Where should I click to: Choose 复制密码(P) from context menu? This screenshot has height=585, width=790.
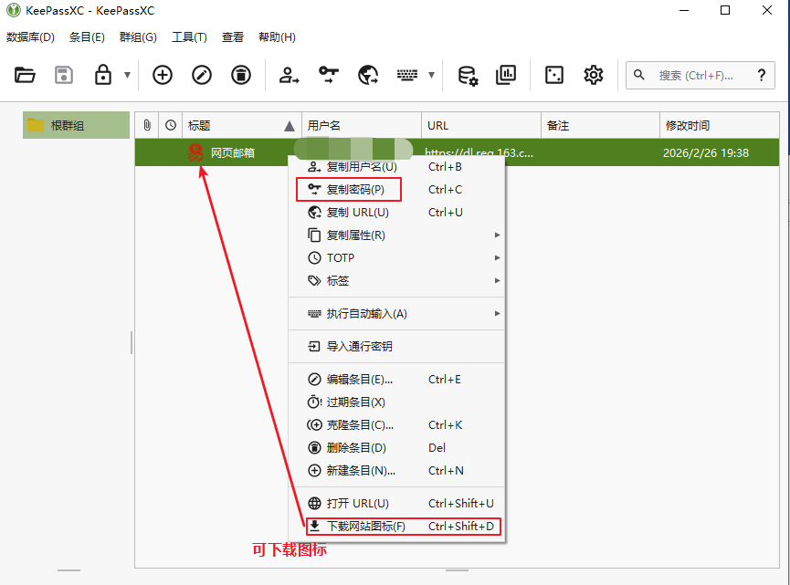(x=396, y=189)
